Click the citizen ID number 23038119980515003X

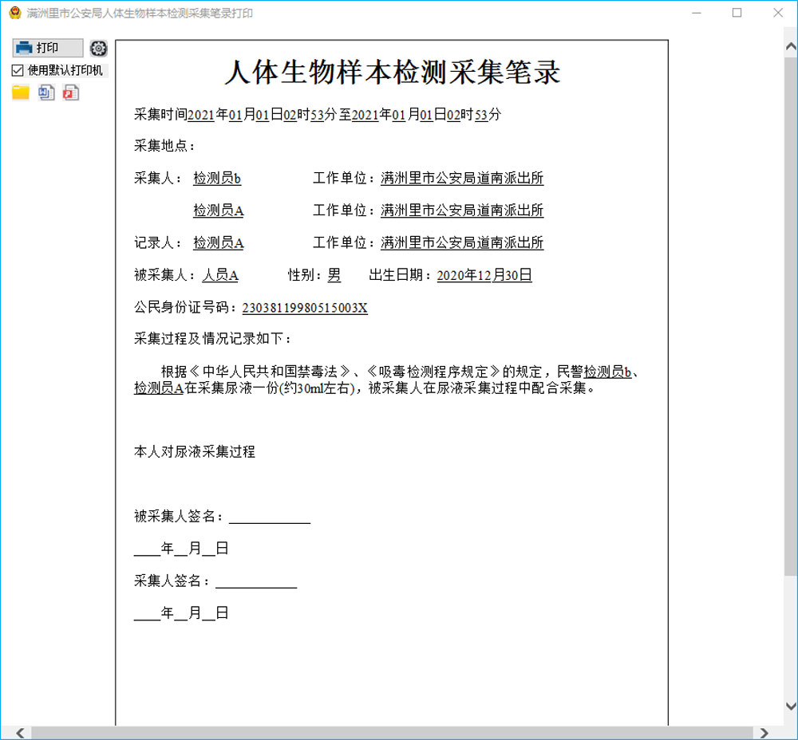click(x=305, y=308)
